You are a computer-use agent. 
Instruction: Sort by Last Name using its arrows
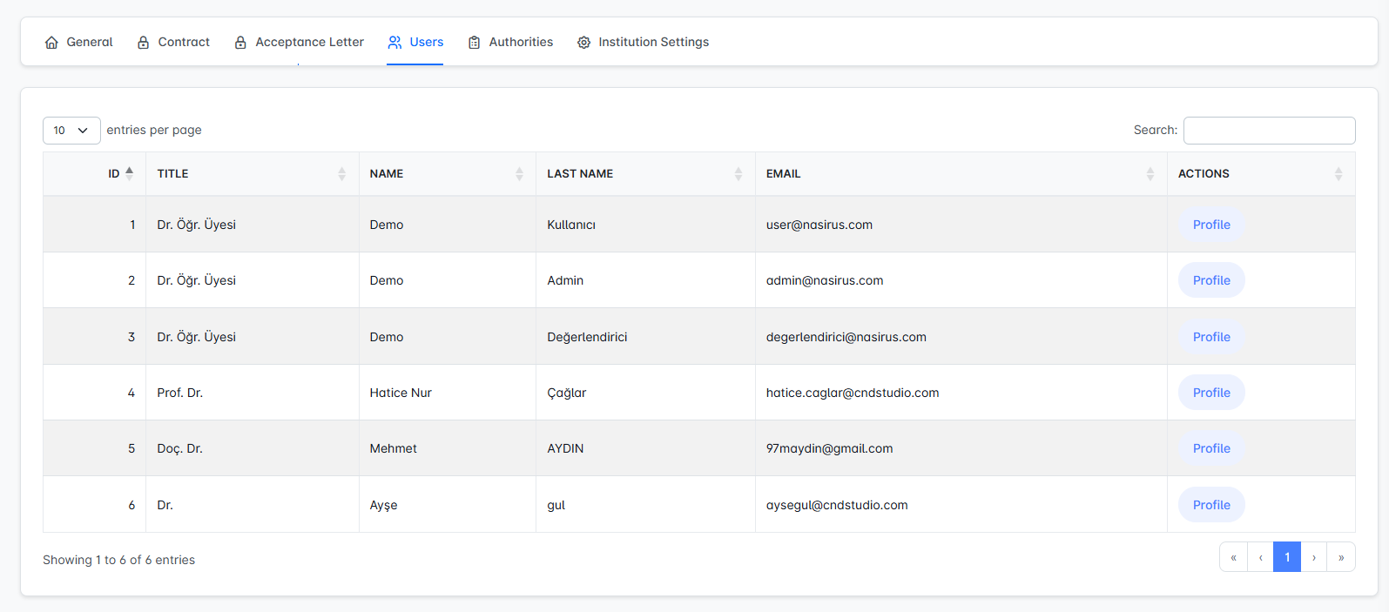[738, 174]
